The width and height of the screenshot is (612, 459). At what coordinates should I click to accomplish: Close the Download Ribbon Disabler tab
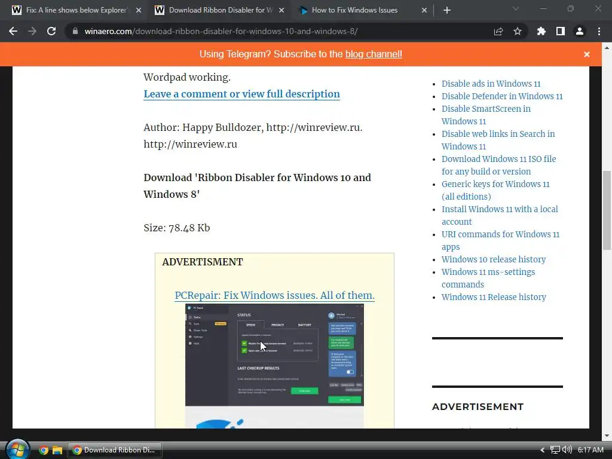(x=281, y=11)
